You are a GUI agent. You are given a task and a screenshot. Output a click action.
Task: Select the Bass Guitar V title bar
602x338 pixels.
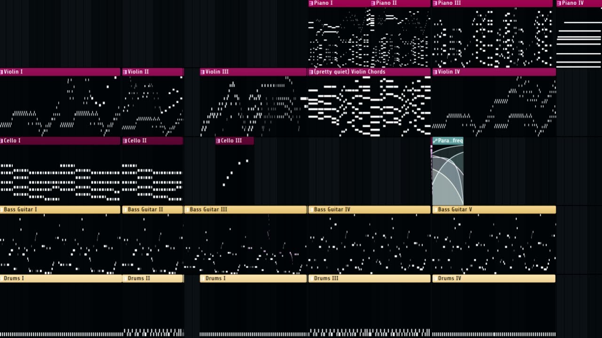(x=494, y=209)
